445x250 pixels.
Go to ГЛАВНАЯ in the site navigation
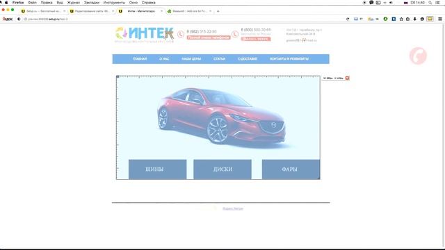(x=140, y=59)
